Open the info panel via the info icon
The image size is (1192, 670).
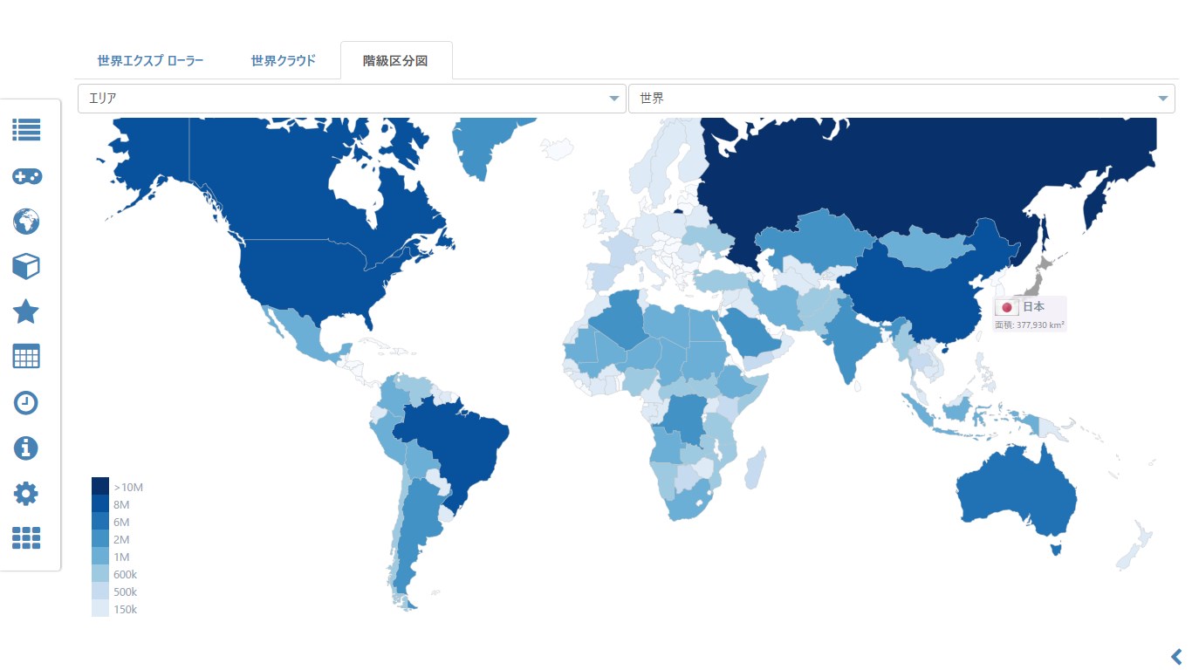tap(26, 448)
